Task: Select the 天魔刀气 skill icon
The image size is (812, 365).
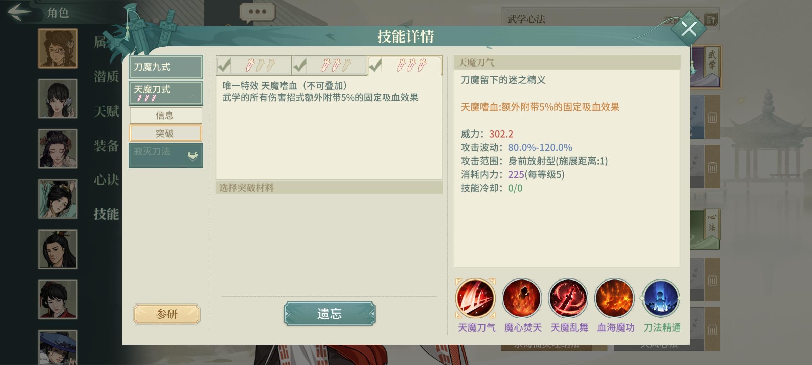Action: pos(475,298)
